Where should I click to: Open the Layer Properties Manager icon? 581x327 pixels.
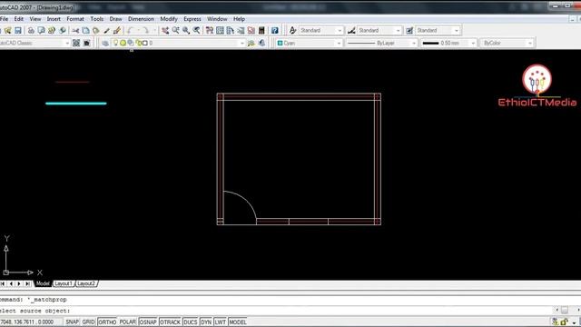(x=105, y=43)
